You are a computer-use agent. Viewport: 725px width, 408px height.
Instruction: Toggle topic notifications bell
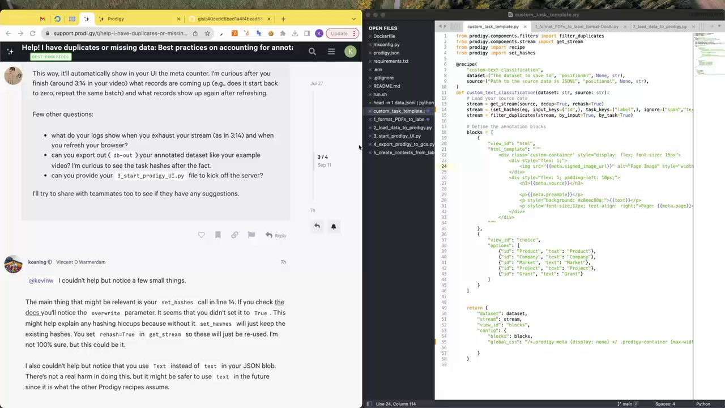[x=334, y=226]
